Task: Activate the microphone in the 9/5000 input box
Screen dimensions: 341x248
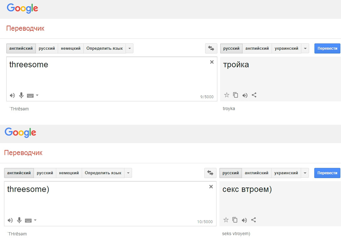Action: coord(21,95)
